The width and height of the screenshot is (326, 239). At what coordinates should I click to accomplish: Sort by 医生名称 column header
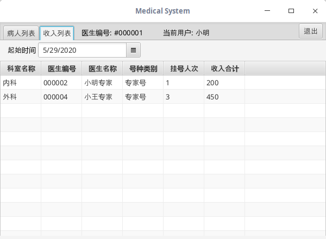102,68
